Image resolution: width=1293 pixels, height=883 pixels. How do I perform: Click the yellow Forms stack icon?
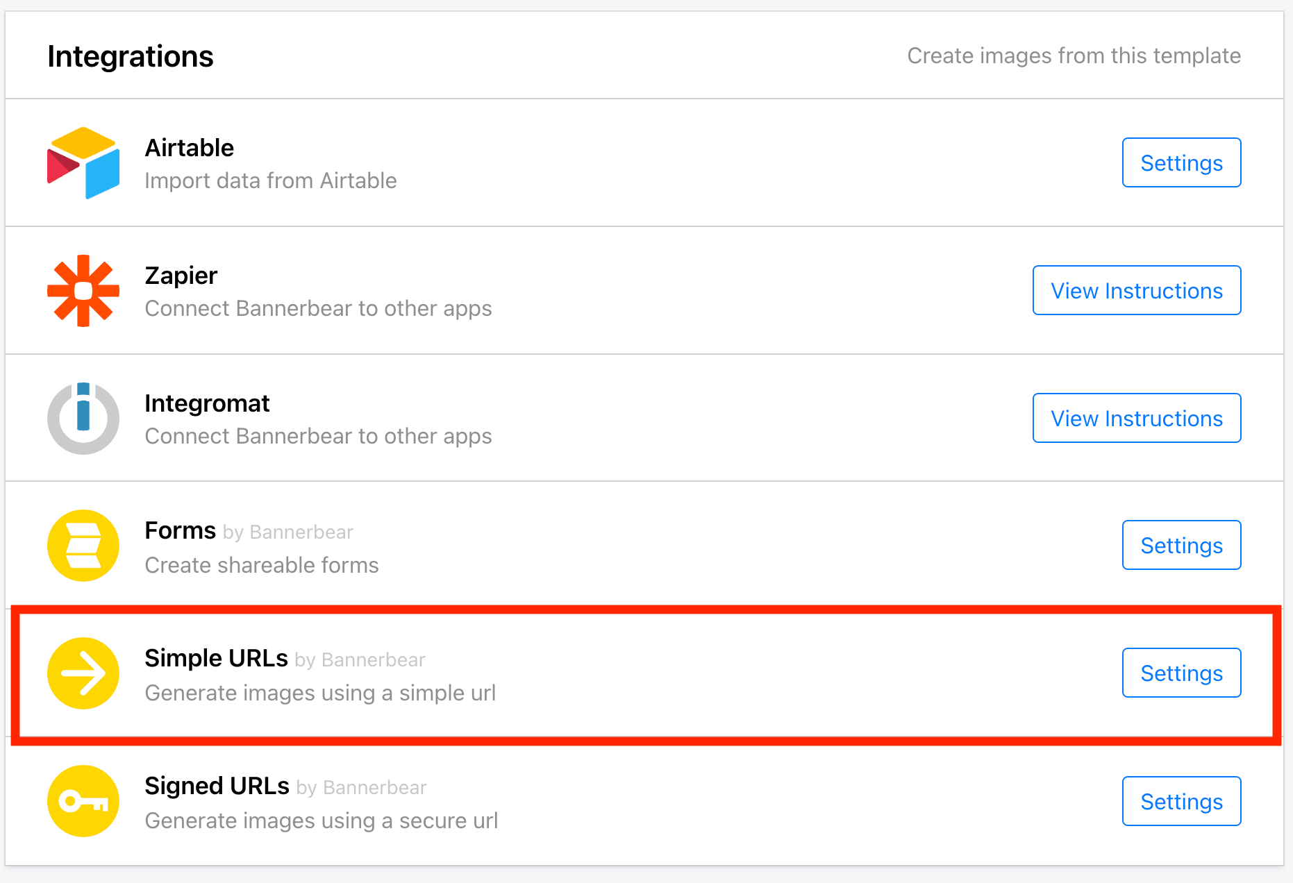(83, 546)
